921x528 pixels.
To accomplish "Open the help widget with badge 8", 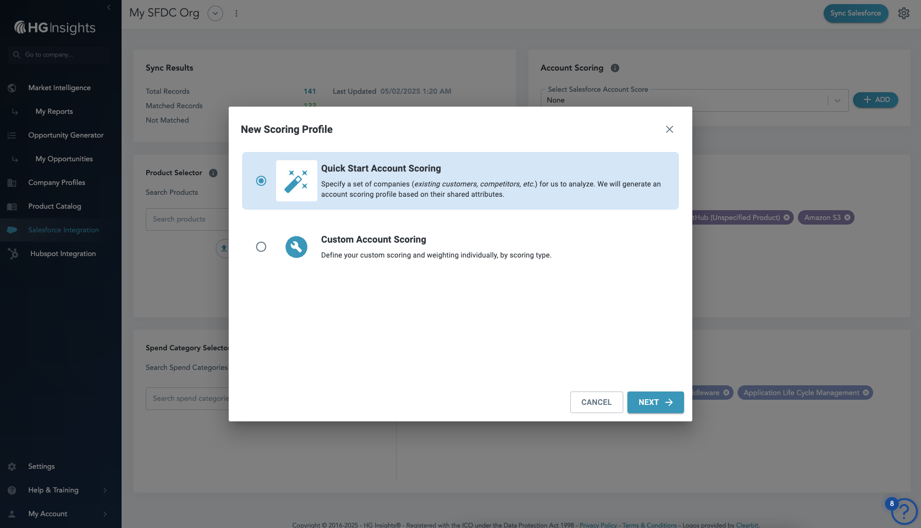I will click(x=904, y=511).
